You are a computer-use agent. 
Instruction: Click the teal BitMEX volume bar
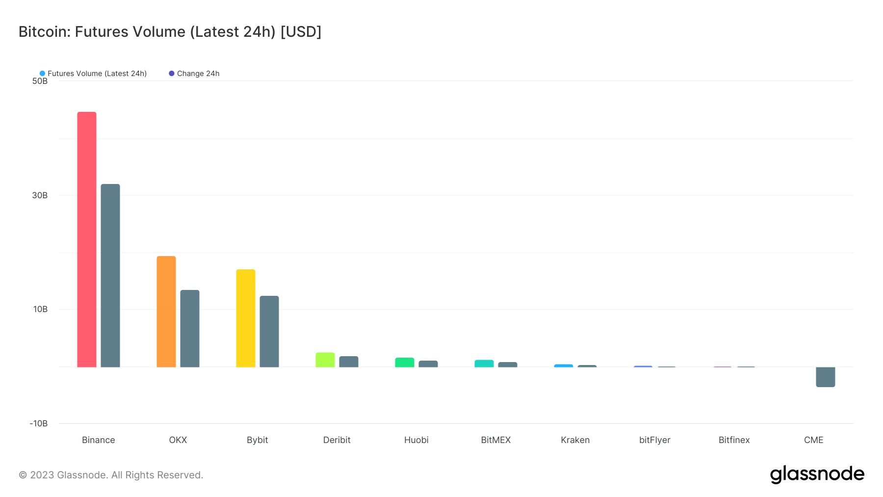[484, 364]
